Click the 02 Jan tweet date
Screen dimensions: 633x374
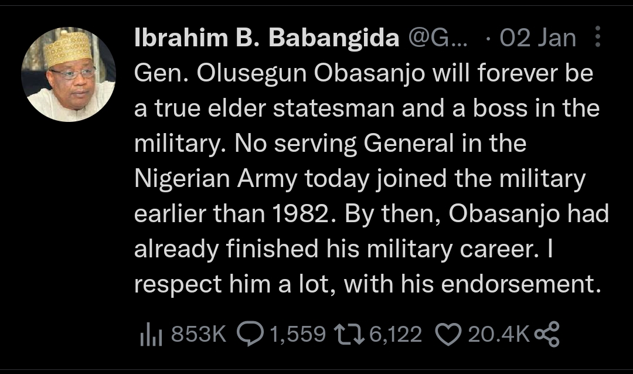pos(538,39)
